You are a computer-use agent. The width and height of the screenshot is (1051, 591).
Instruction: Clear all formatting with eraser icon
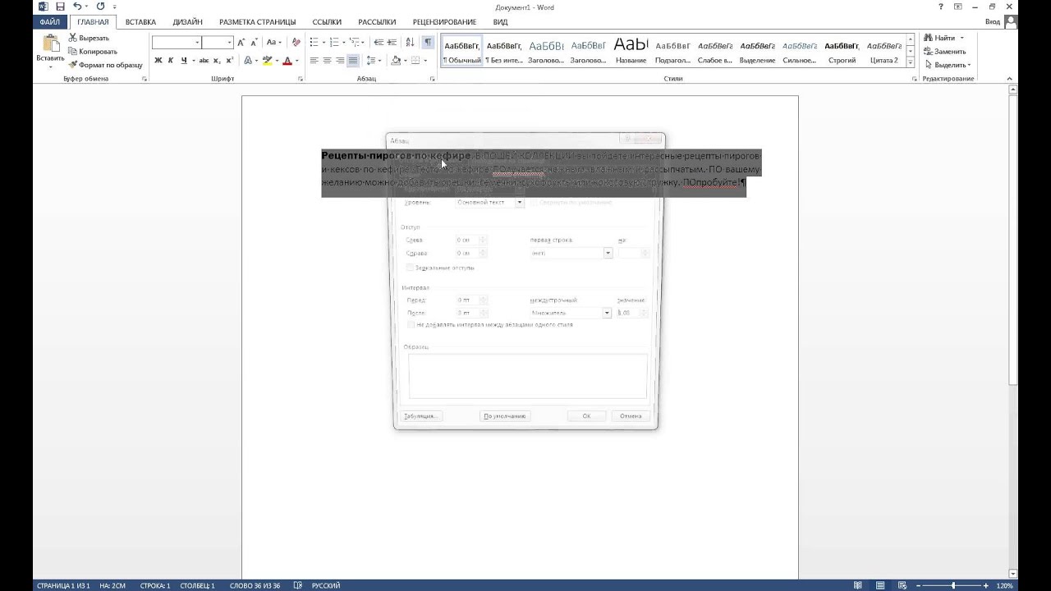point(296,42)
